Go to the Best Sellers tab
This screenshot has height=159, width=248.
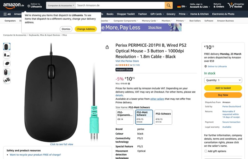pyautogui.click(x=195, y=21)
